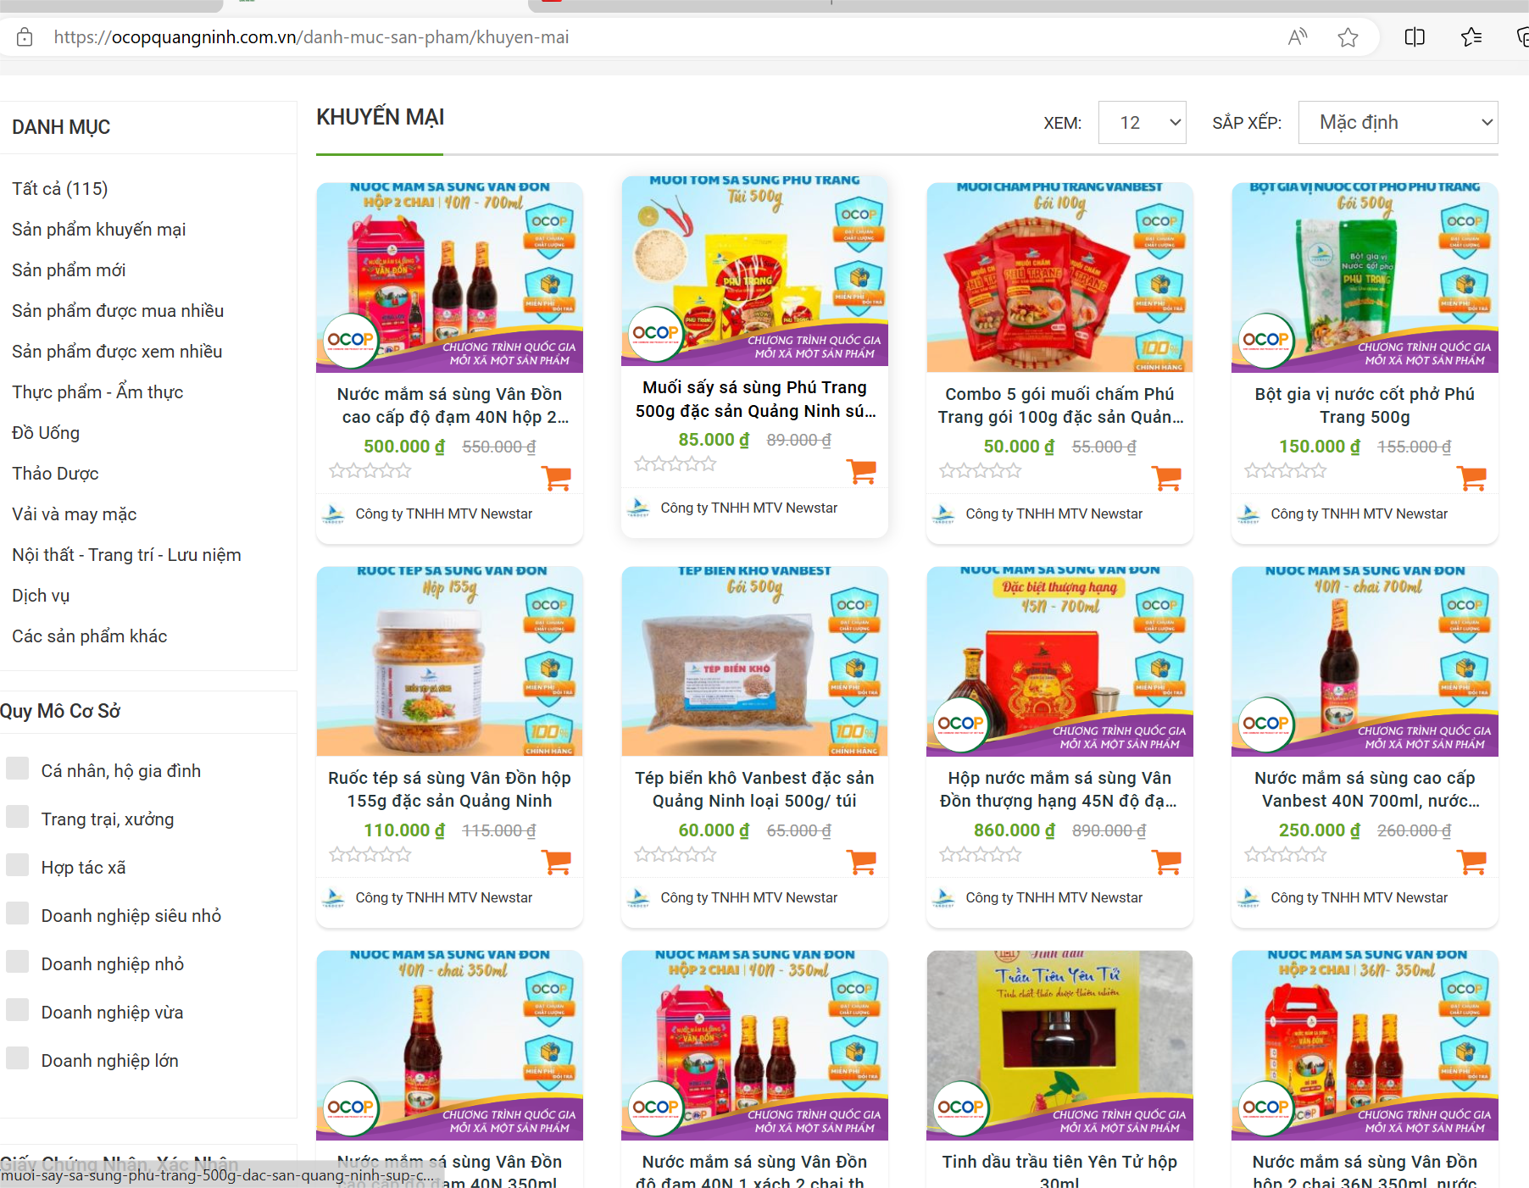Tick the Hợp tác xã checkbox
Image resolution: width=1529 pixels, height=1188 pixels.
tap(18, 865)
